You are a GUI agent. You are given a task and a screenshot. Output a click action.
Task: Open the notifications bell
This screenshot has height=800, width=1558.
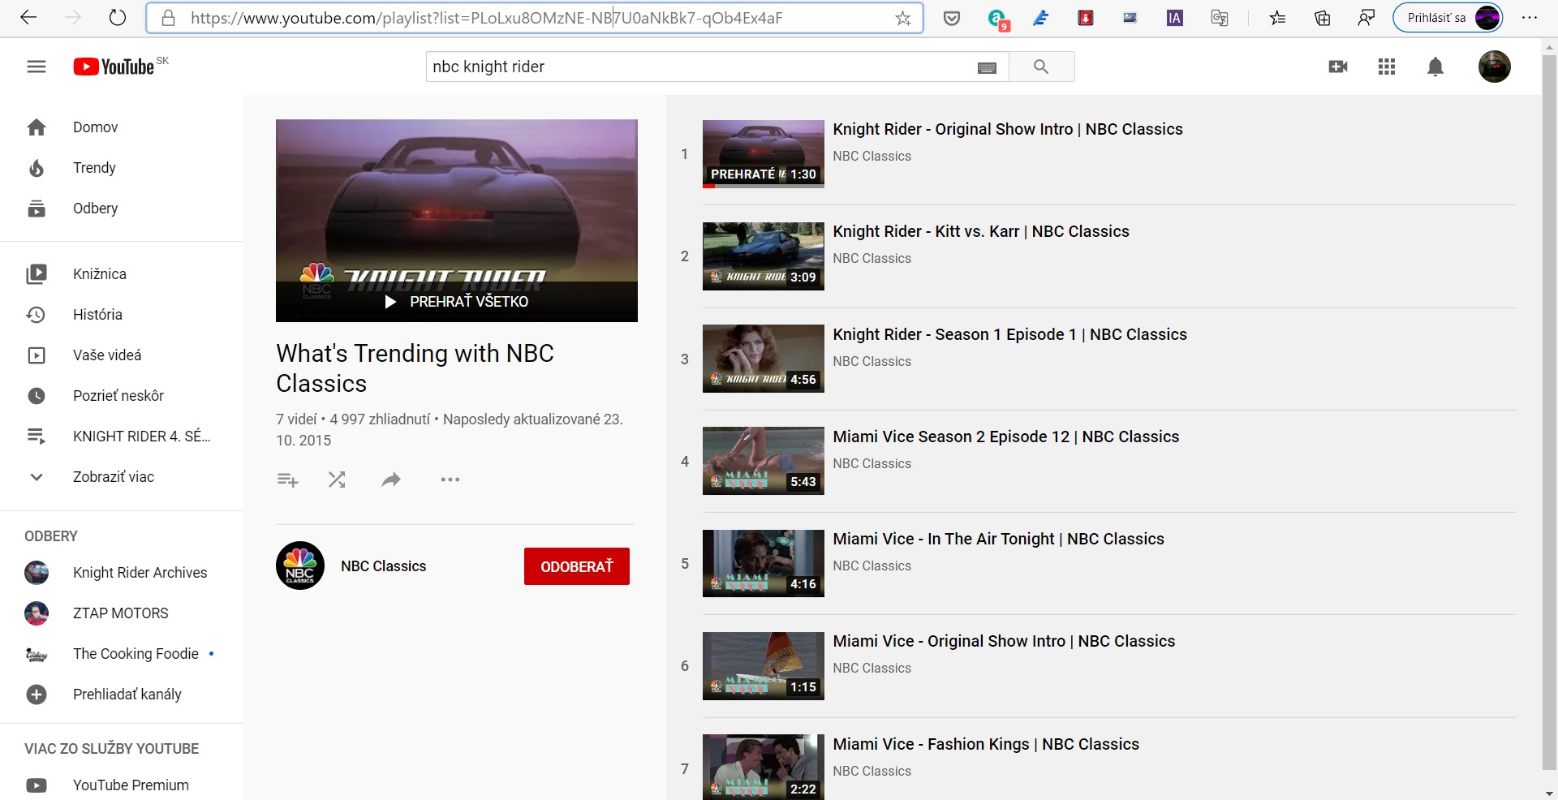click(x=1435, y=67)
